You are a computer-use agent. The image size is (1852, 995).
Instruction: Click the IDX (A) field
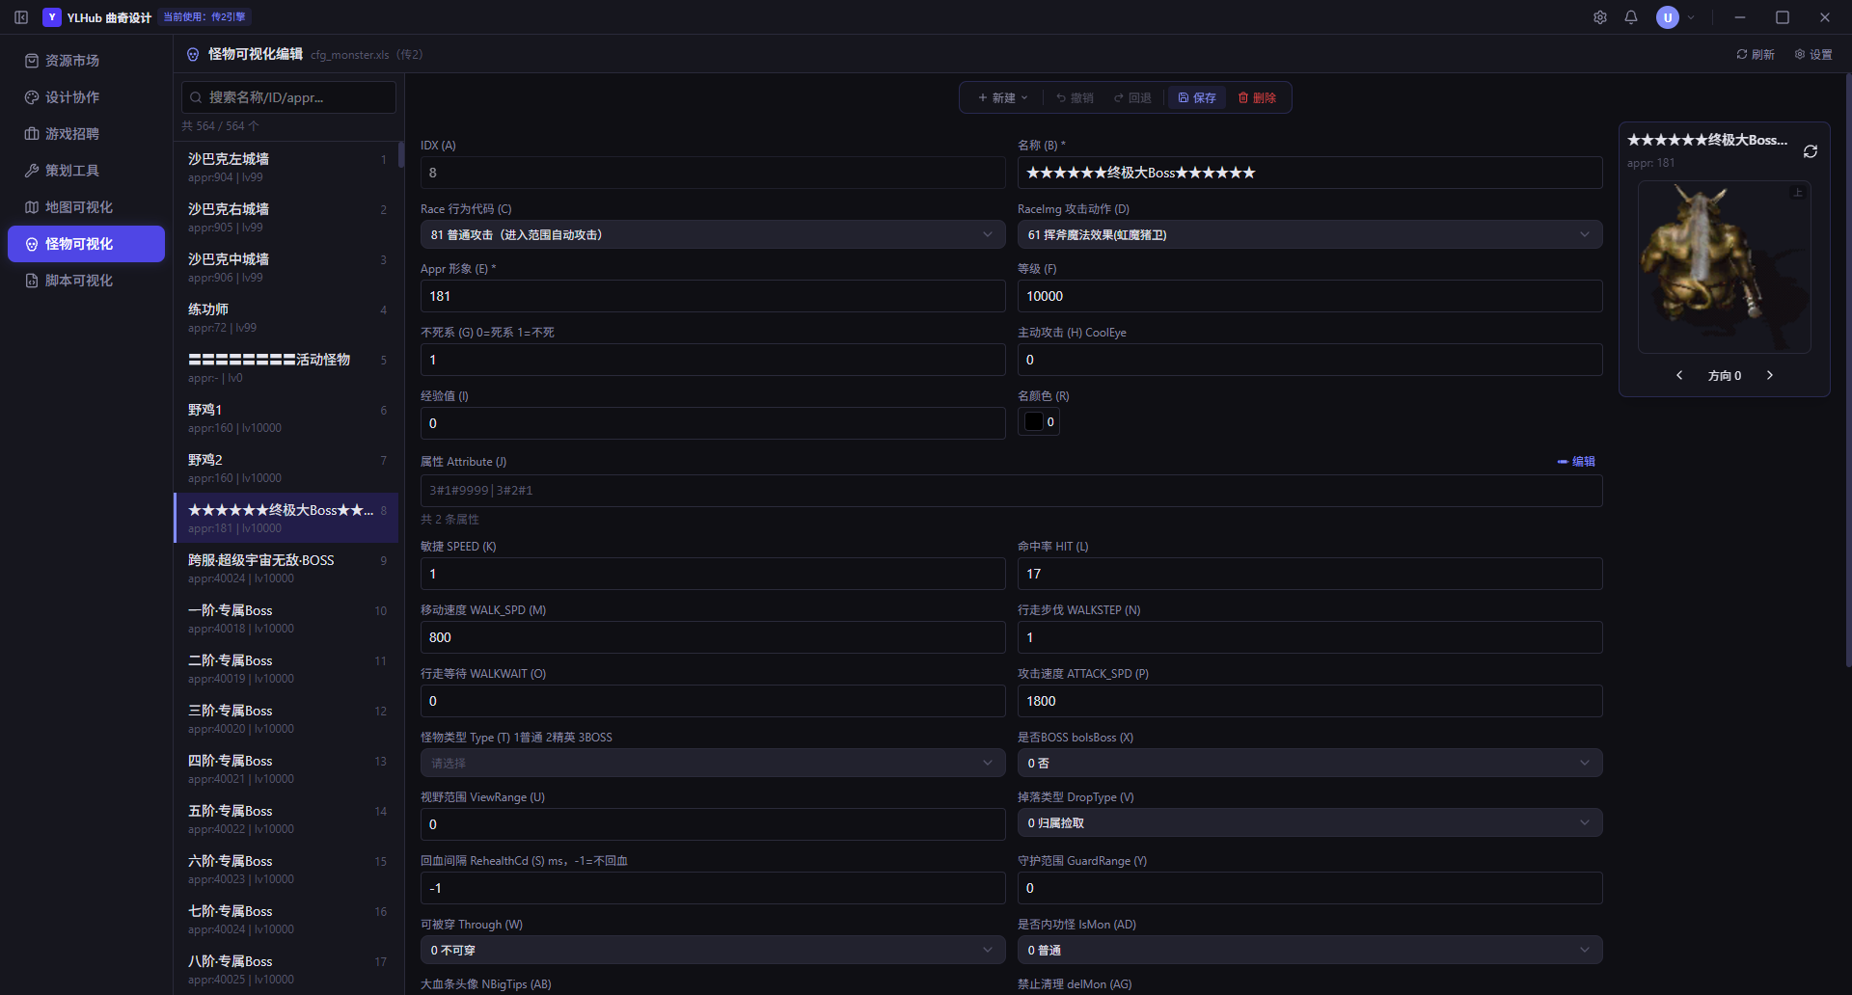[x=713, y=173]
